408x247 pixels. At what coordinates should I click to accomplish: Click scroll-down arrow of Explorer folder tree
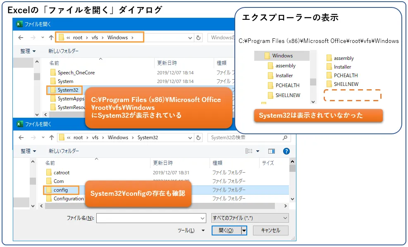pyautogui.click(x=313, y=102)
